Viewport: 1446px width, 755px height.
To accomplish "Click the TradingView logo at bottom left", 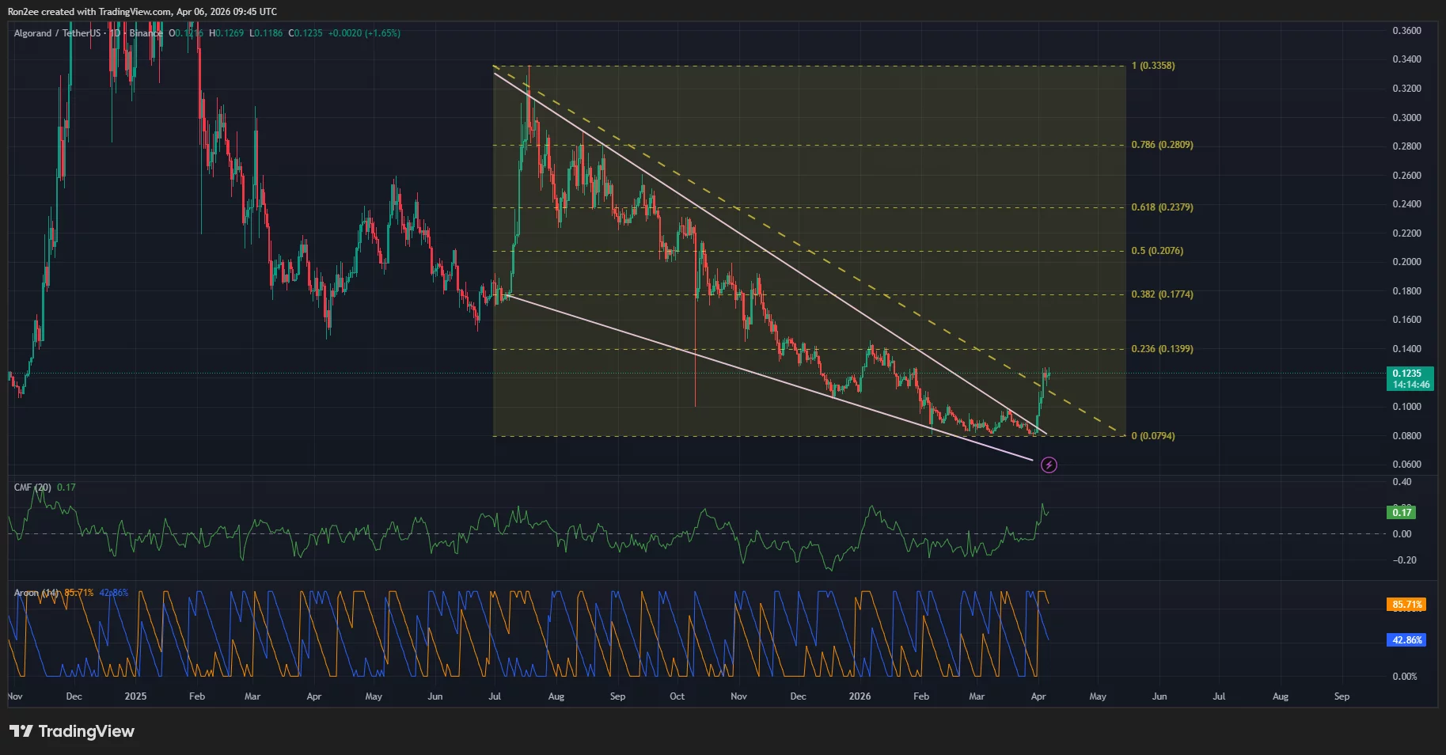I will tap(71, 731).
